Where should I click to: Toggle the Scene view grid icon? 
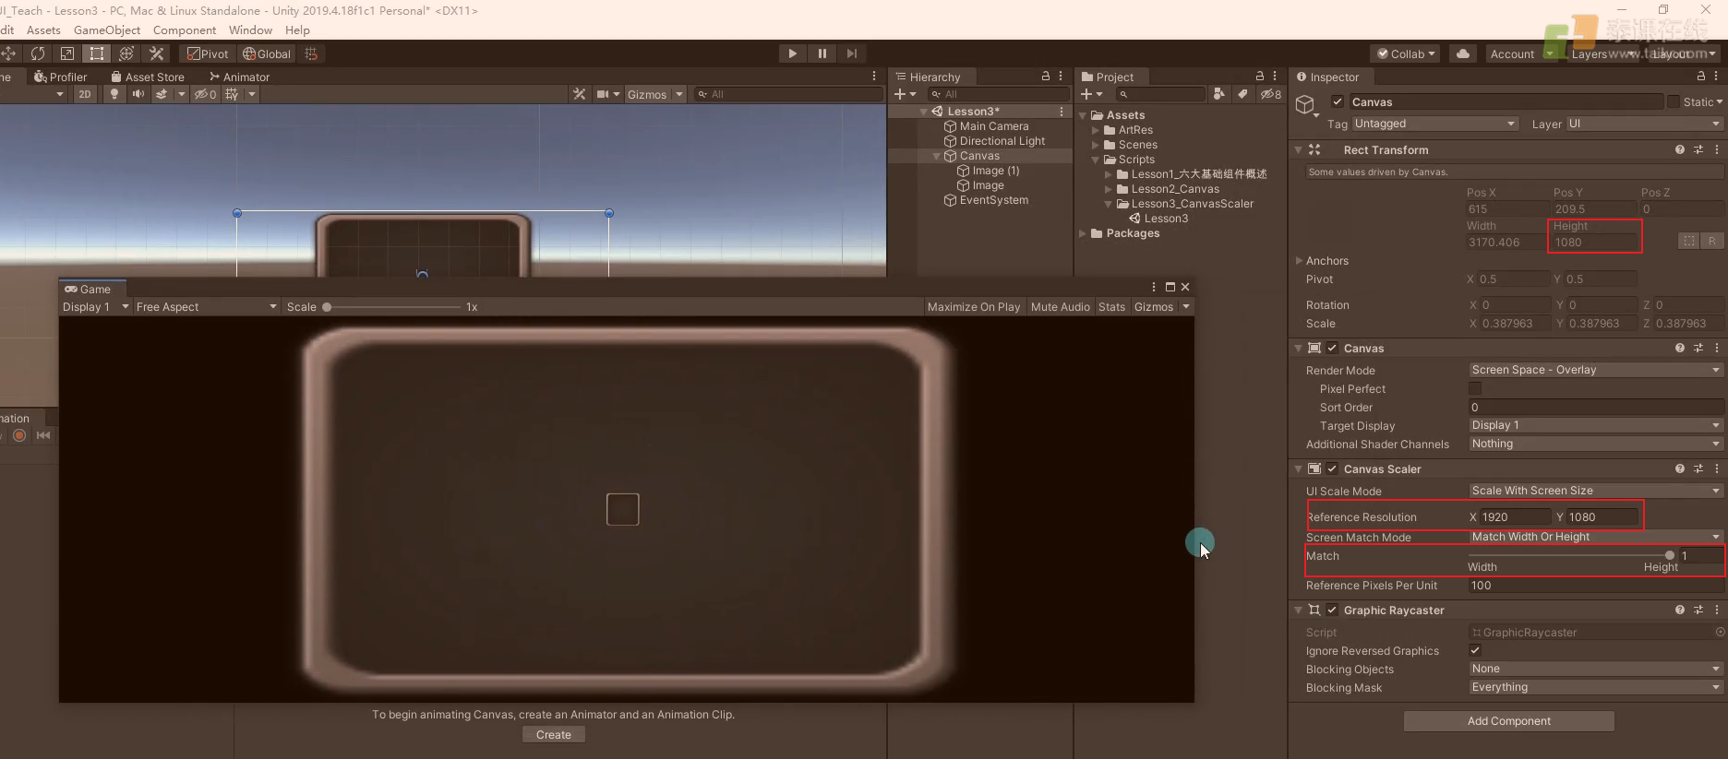click(x=232, y=94)
